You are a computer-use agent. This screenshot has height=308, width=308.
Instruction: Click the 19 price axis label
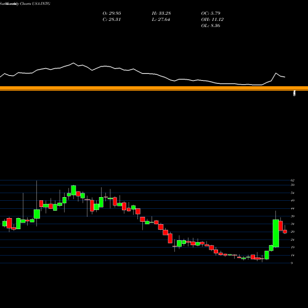click(x=293, y=248)
